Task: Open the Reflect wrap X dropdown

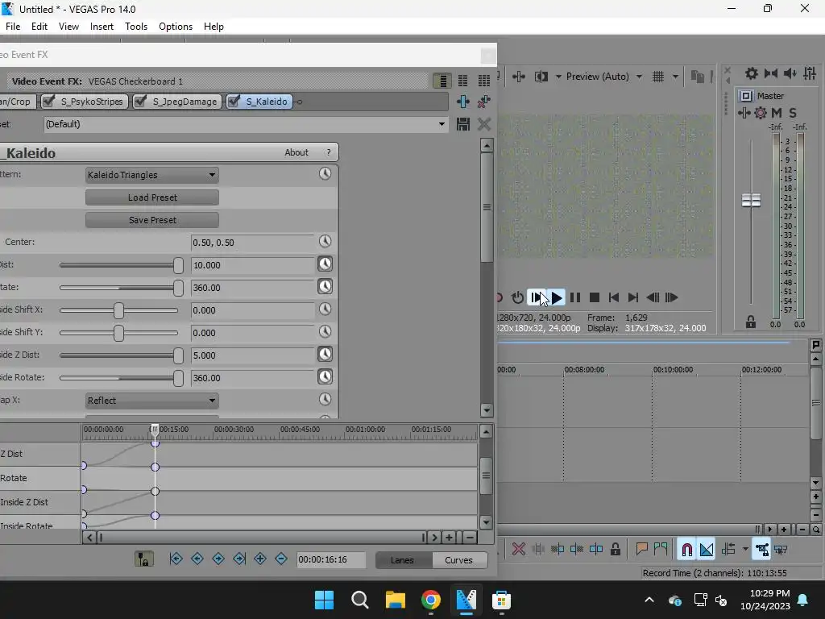Action: click(152, 401)
